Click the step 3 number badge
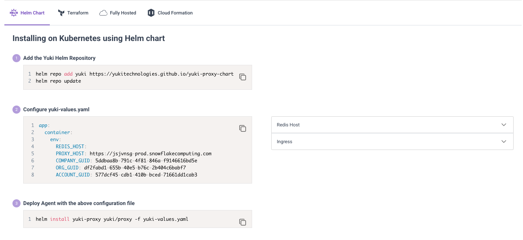The width and height of the screenshot is (523, 240). [x=16, y=203]
